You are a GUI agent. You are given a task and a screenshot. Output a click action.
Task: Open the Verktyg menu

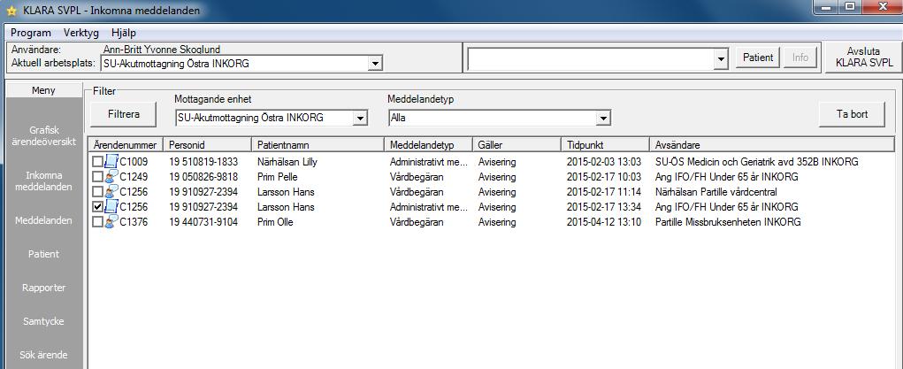tap(81, 33)
